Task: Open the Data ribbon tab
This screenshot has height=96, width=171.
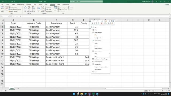Action: point(35,5)
